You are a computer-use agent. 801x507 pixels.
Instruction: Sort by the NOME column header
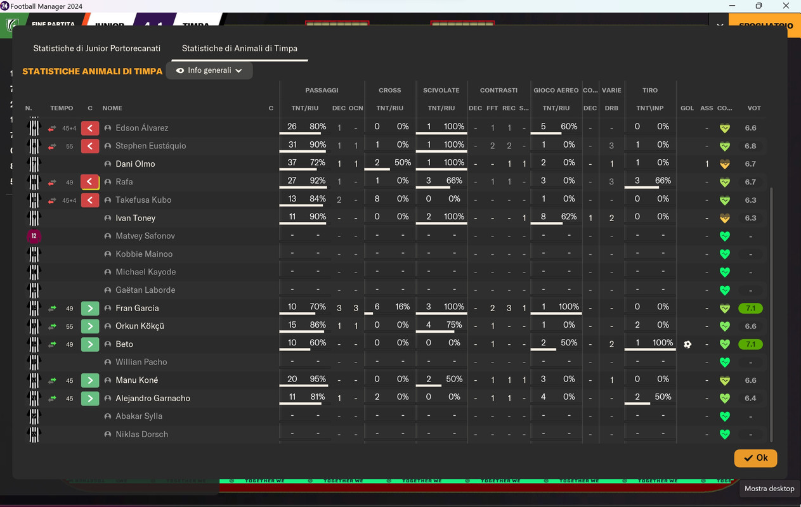tap(112, 108)
